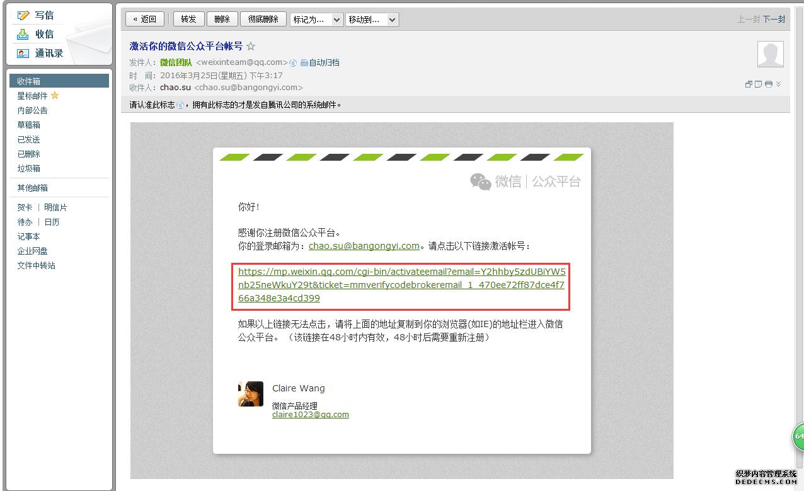Fetch new mail with 收信
The width and height of the screenshot is (804, 491).
[x=36, y=34]
